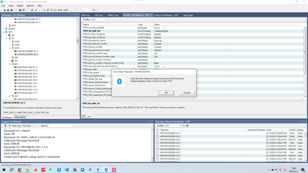Viewport: 308px width, 173px height.
Task: Increase output font size with plus
Action: (33, 126)
